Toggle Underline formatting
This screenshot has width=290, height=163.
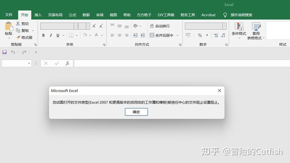pos(58,35)
